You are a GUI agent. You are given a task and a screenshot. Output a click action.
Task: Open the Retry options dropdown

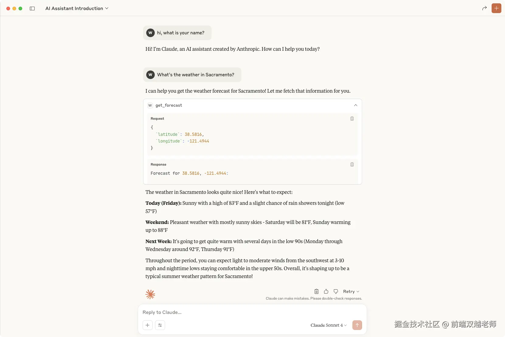pos(351,291)
